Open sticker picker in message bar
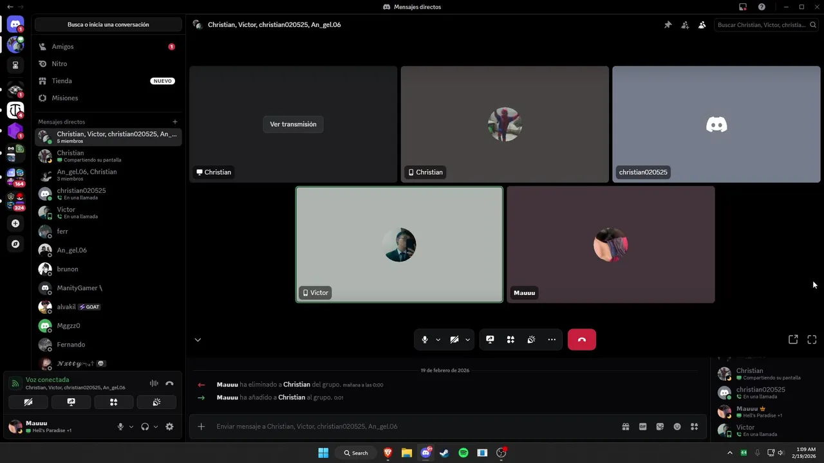824x463 pixels. click(660, 426)
